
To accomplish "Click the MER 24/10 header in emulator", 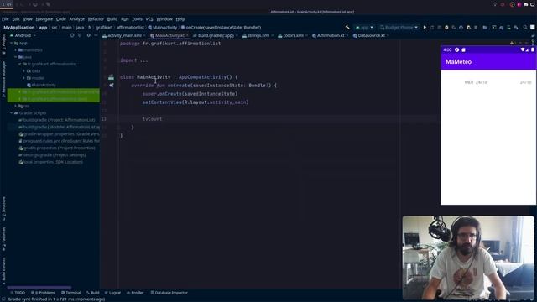I will [476, 82].
